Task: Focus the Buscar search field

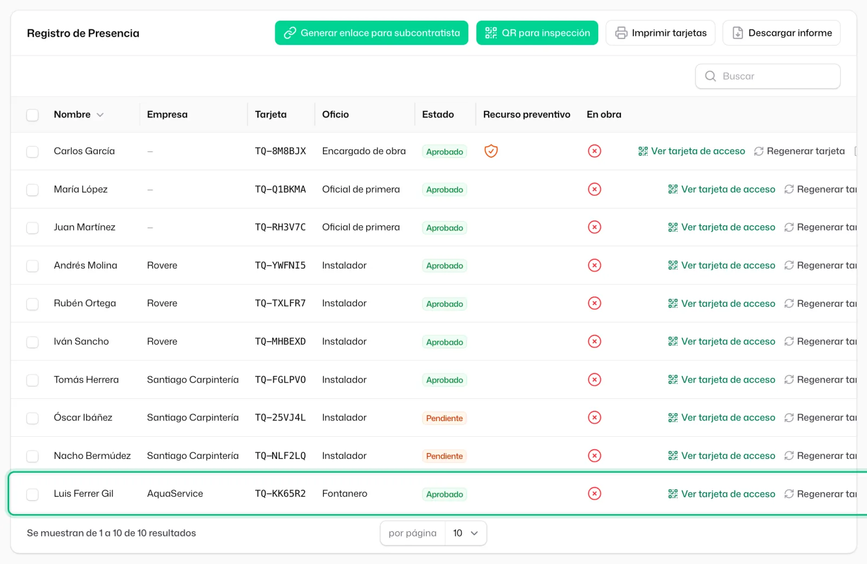Action: 768,76
